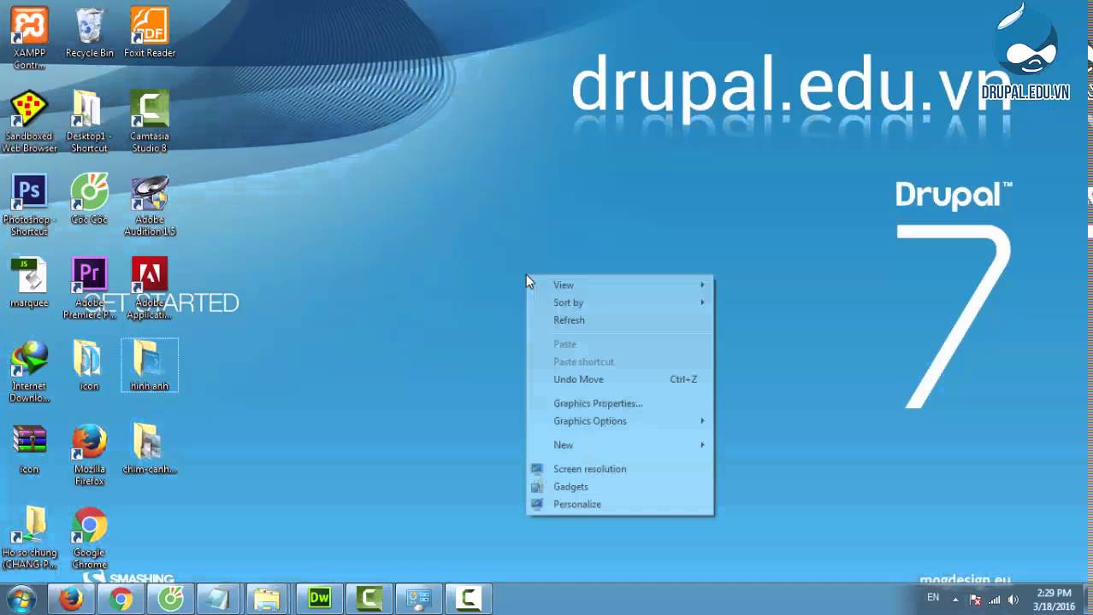Image resolution: width=1093 pixels, height=615 pixels.
Task: Open Dreamweaver from the taskbar
Action: pos(319,600)
